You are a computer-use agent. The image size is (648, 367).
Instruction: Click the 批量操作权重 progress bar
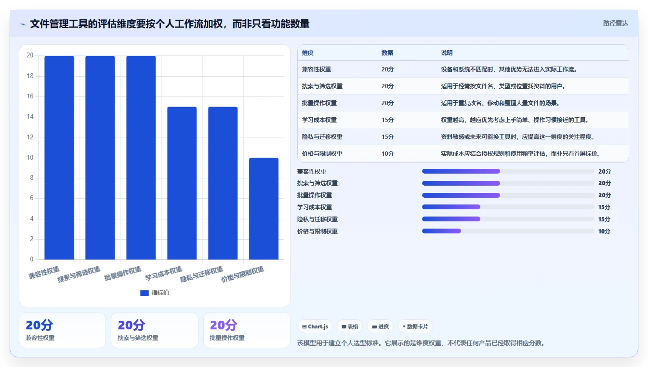point(508,195)
